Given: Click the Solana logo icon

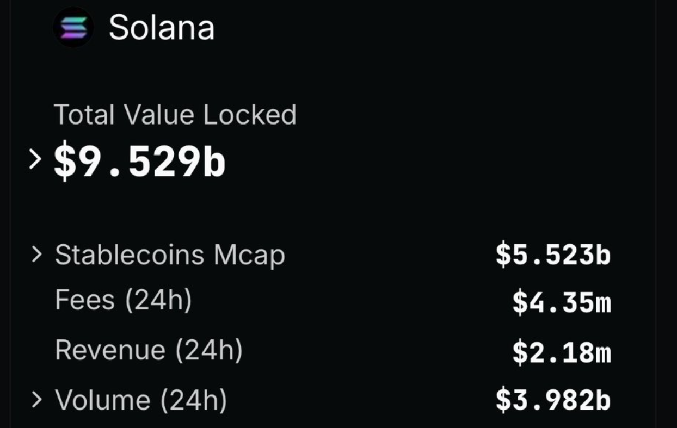Looking at the screenshot, I should pos(73,27).
